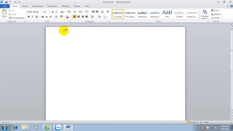Open the Text Effects gallery

tap(56, 17)
